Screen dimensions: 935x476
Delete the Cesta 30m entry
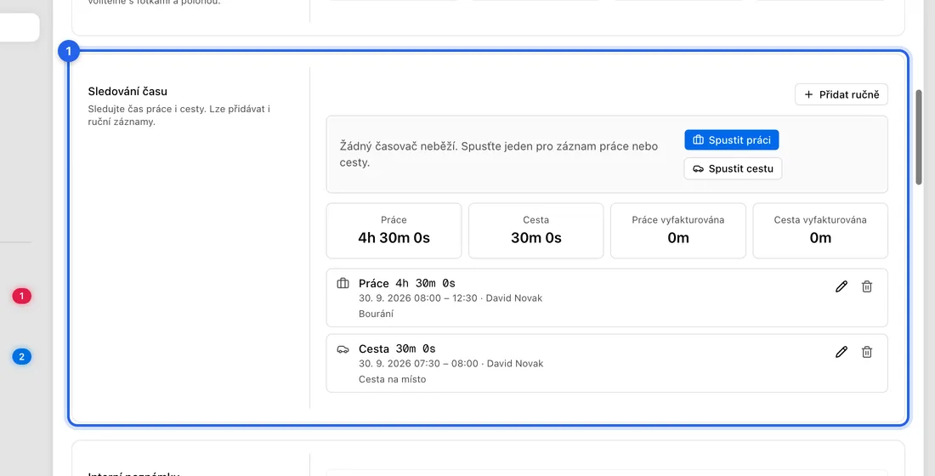click(x=867, y=352)
